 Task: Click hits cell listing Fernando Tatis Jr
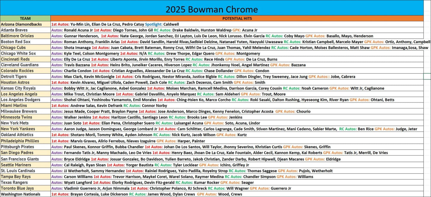[237, 153]
